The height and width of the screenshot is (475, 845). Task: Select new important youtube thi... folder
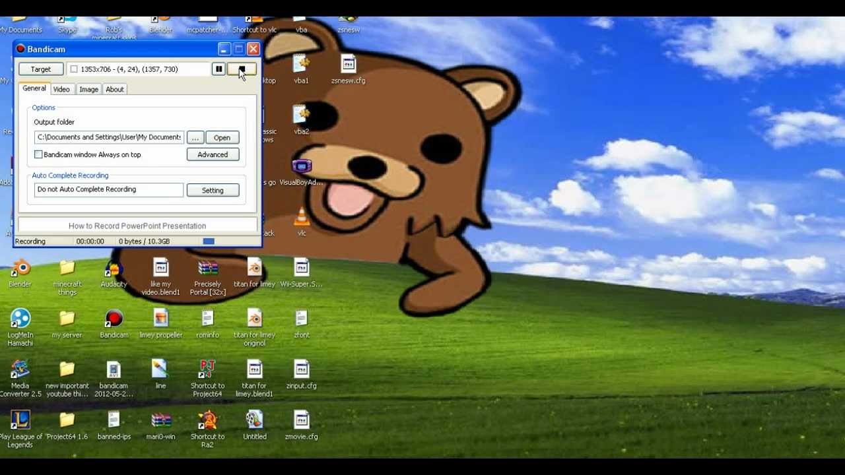click(67, 379)
